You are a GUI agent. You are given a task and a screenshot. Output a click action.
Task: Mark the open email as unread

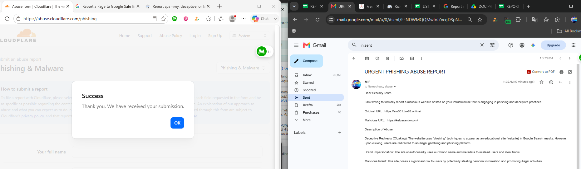click(401, 58)
